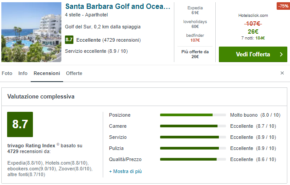Open the Santa Barbara Golf hotel title
This screenshot has height=185, width=290.
click(117, 7)
